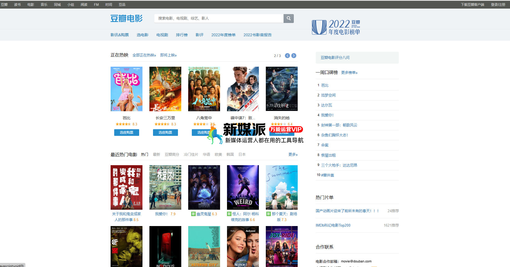Select the 华语 tab
The width and height of the screenshot is (510, 267).
coord(206,154)
